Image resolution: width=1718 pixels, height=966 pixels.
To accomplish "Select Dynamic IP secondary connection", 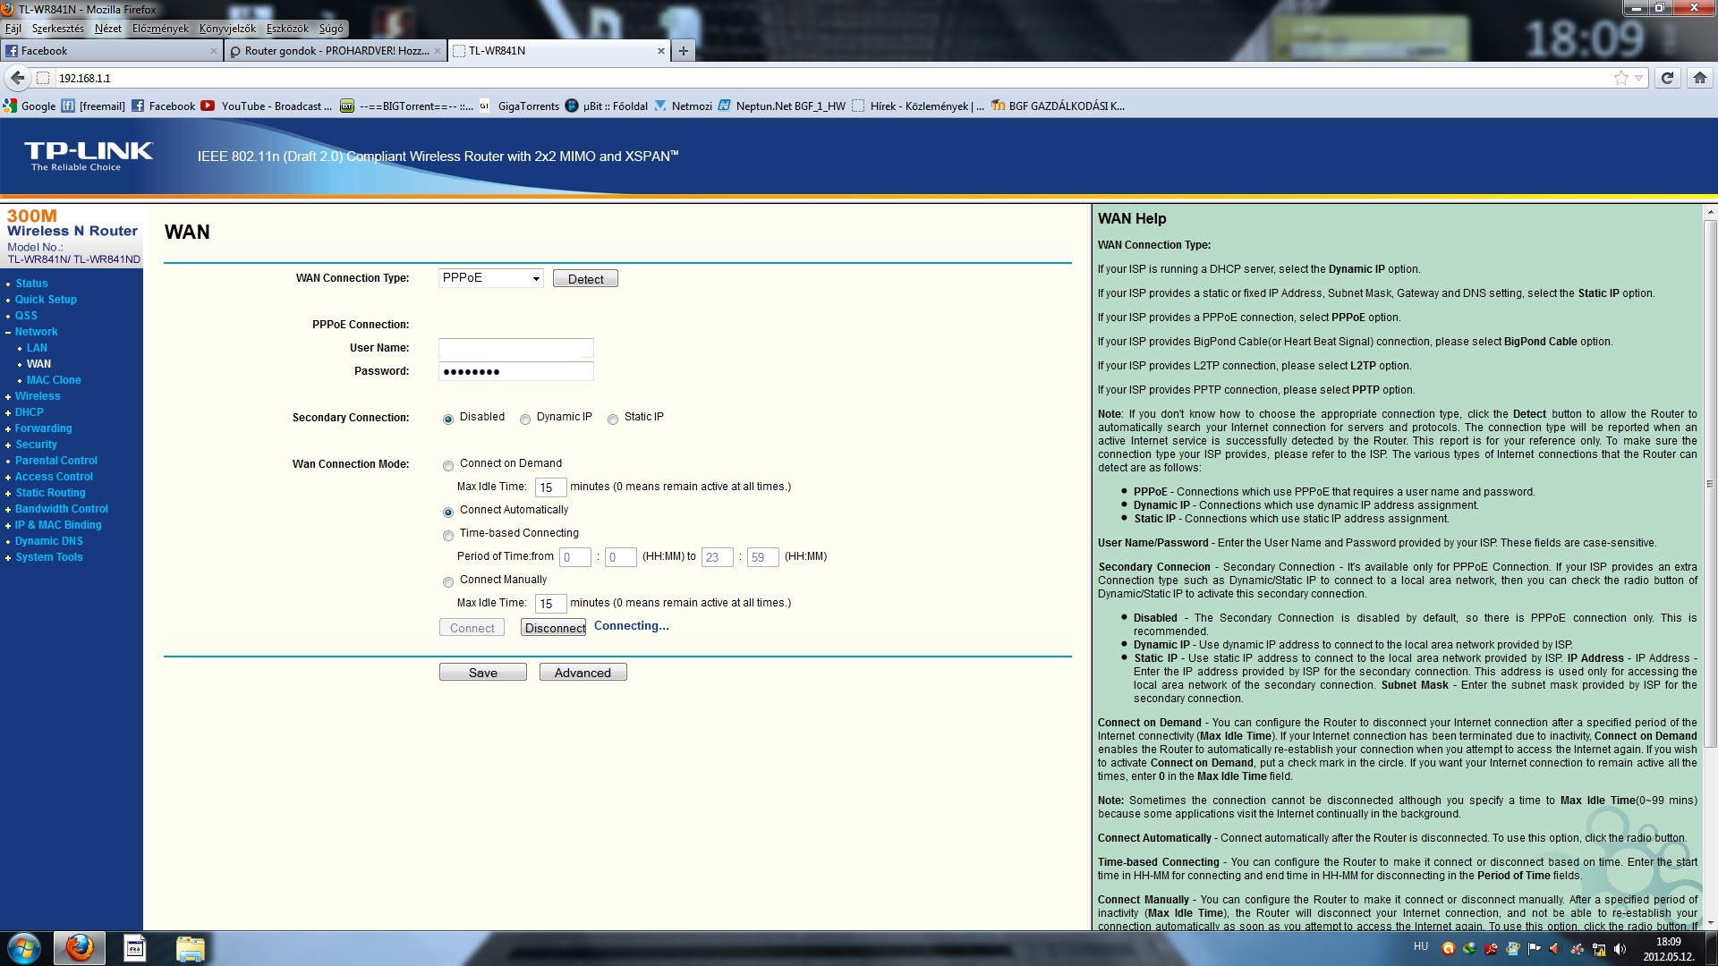I will tap(525, 419).
